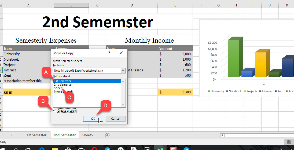
Task: Select the 500 income amount cell
Action: [x=175, y=75]
